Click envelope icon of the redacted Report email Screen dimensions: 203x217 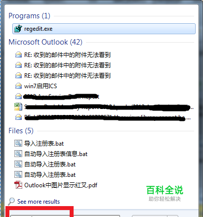pyautogui.click(x=18, y=96)
